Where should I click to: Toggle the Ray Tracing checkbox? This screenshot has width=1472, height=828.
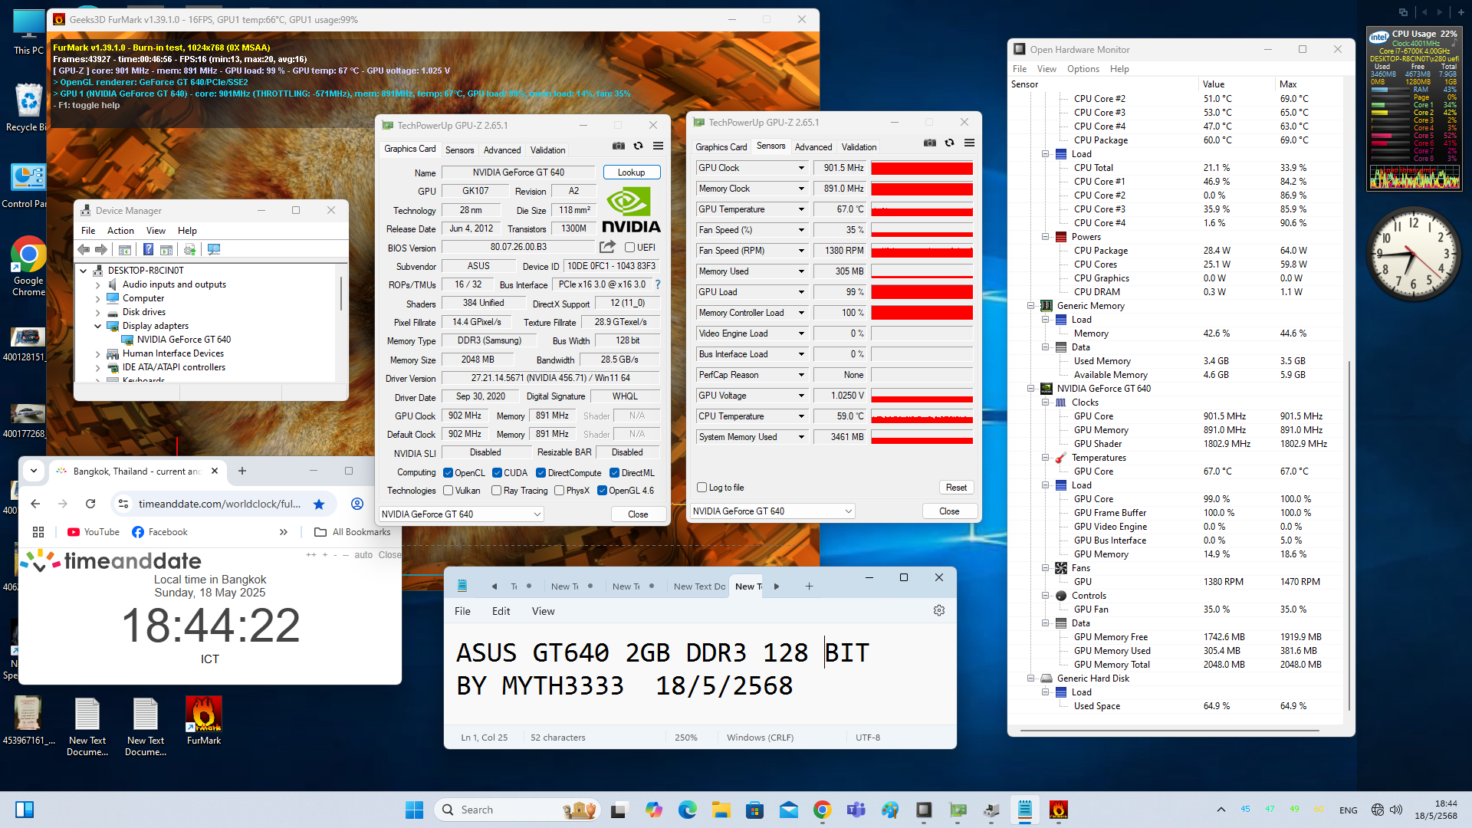(496, 491)
